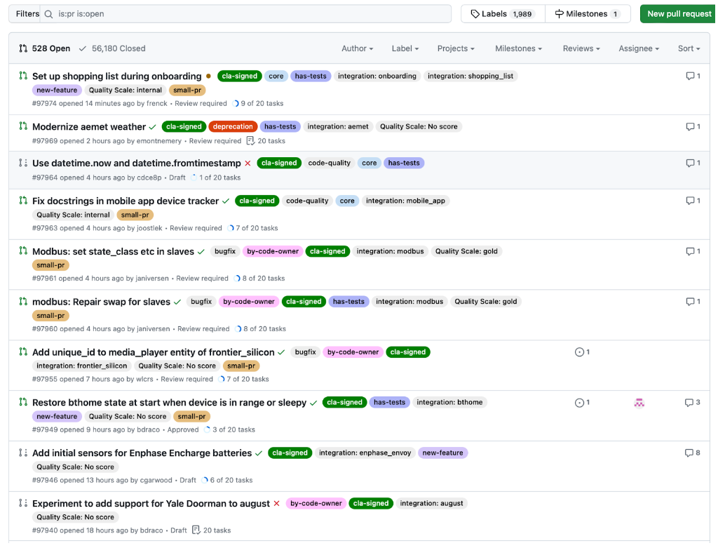Show the 528 Open pull requests
The height and width of the screenshot is (548, 718).
pyautogui.click(x=44, y=48)
